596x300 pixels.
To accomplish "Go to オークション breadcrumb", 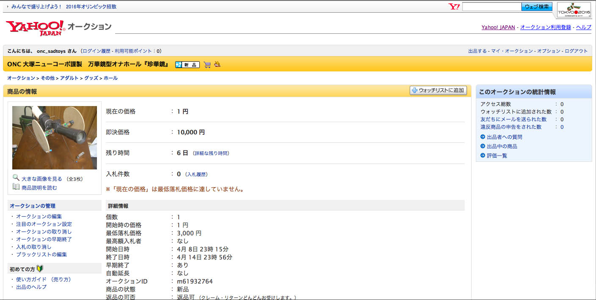I will tap(21, 78).
